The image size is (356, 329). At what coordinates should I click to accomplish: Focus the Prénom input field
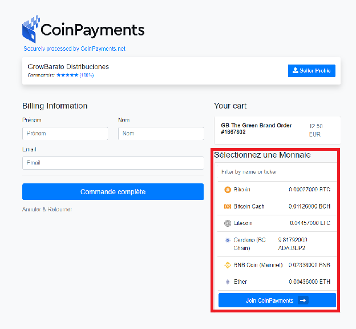[x=65, y=134]
